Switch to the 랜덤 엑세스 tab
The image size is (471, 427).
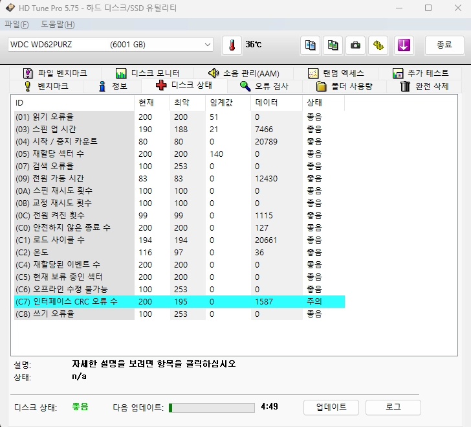pyautogui.click(x=336, y=73)
